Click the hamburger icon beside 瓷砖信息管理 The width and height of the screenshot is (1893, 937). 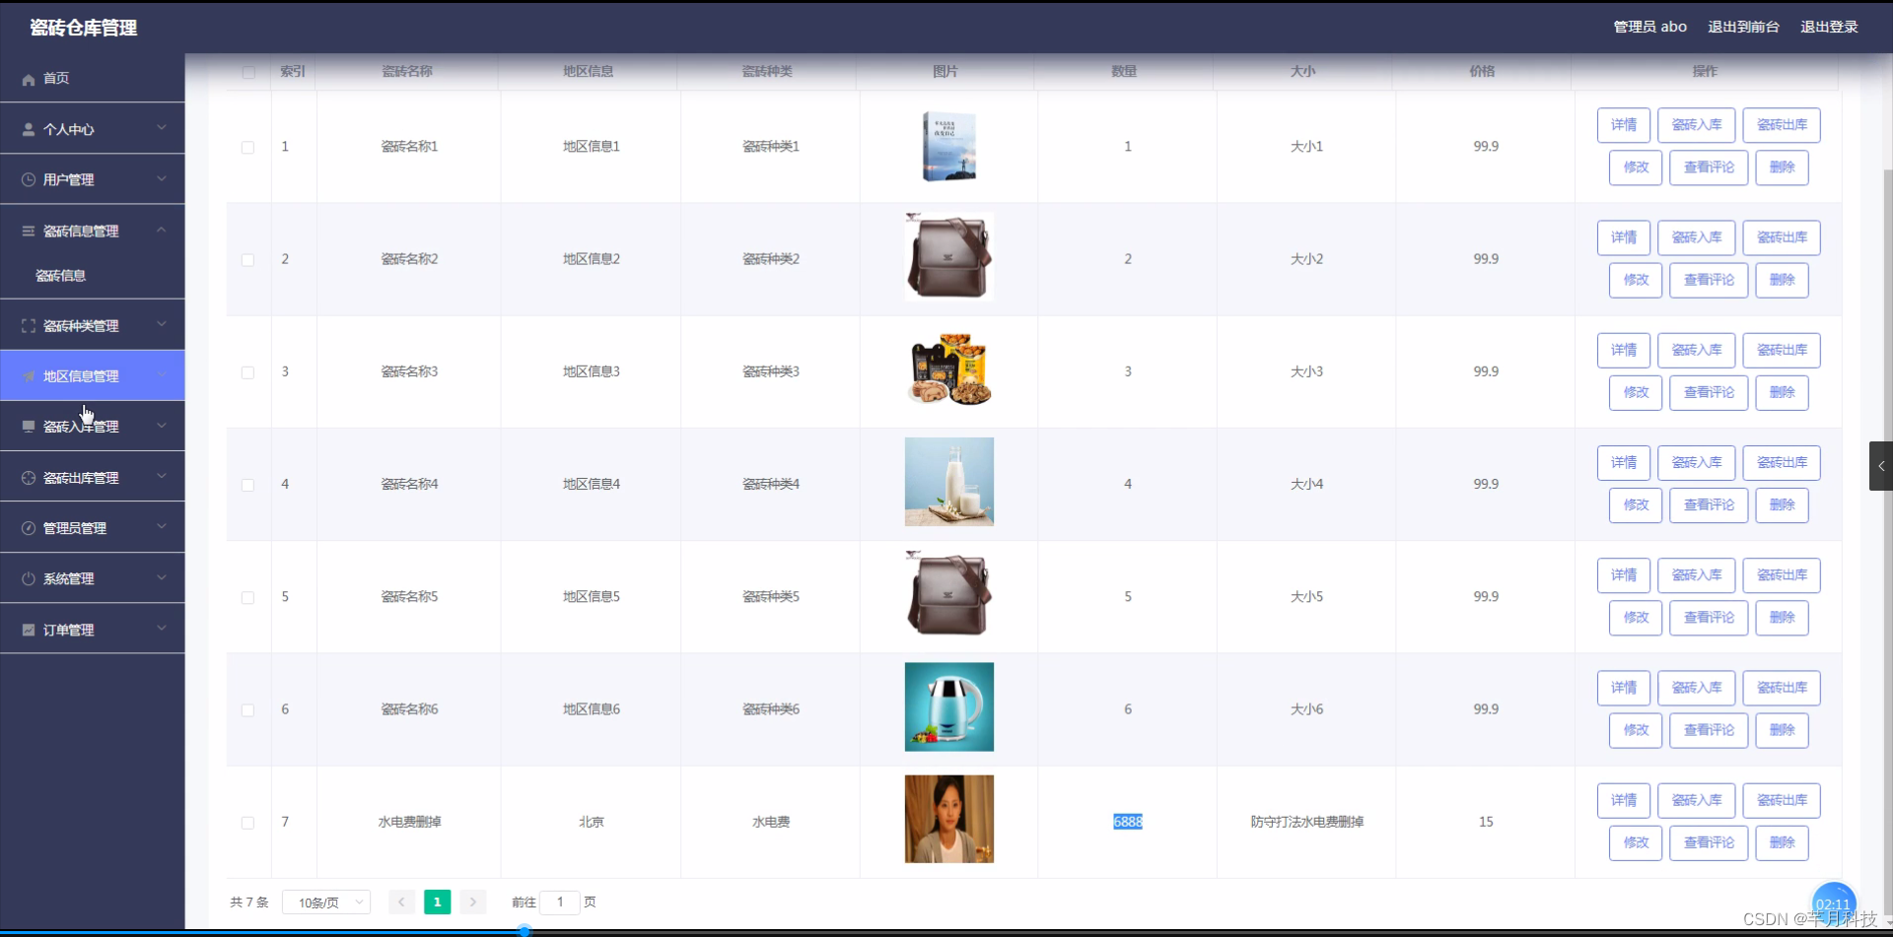coord(28,230)
